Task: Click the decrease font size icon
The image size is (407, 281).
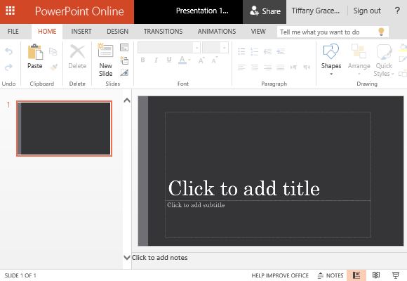Action: 215,60
